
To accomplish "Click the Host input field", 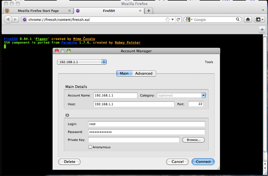I will click(134, 104).
